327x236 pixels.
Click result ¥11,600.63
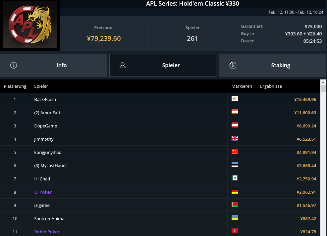[x=305, y=113]
